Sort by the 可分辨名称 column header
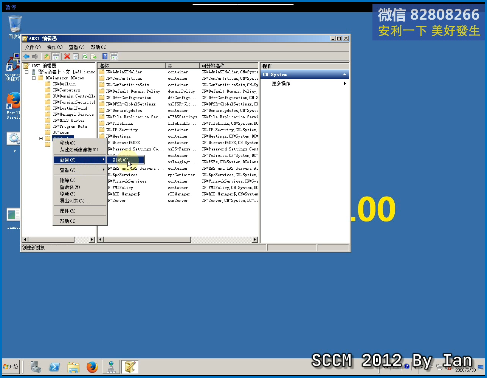 (229, 66)
